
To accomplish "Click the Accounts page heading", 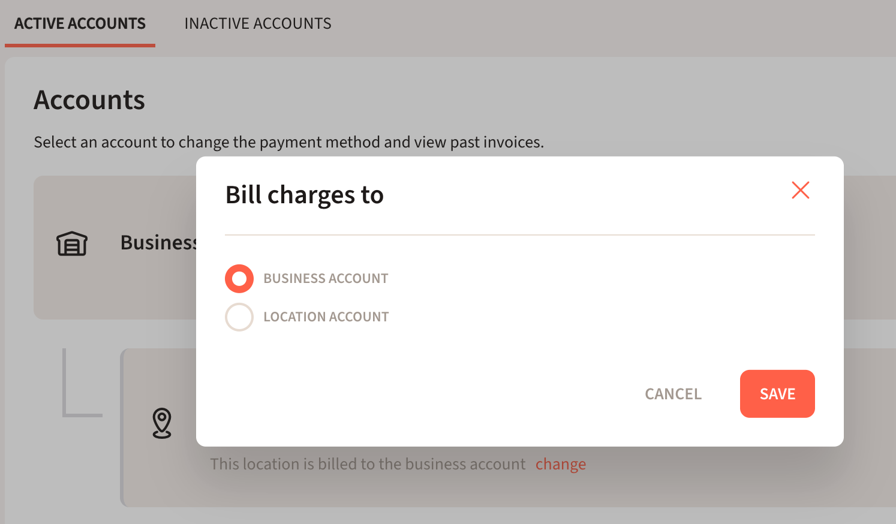I will (89, 100).
